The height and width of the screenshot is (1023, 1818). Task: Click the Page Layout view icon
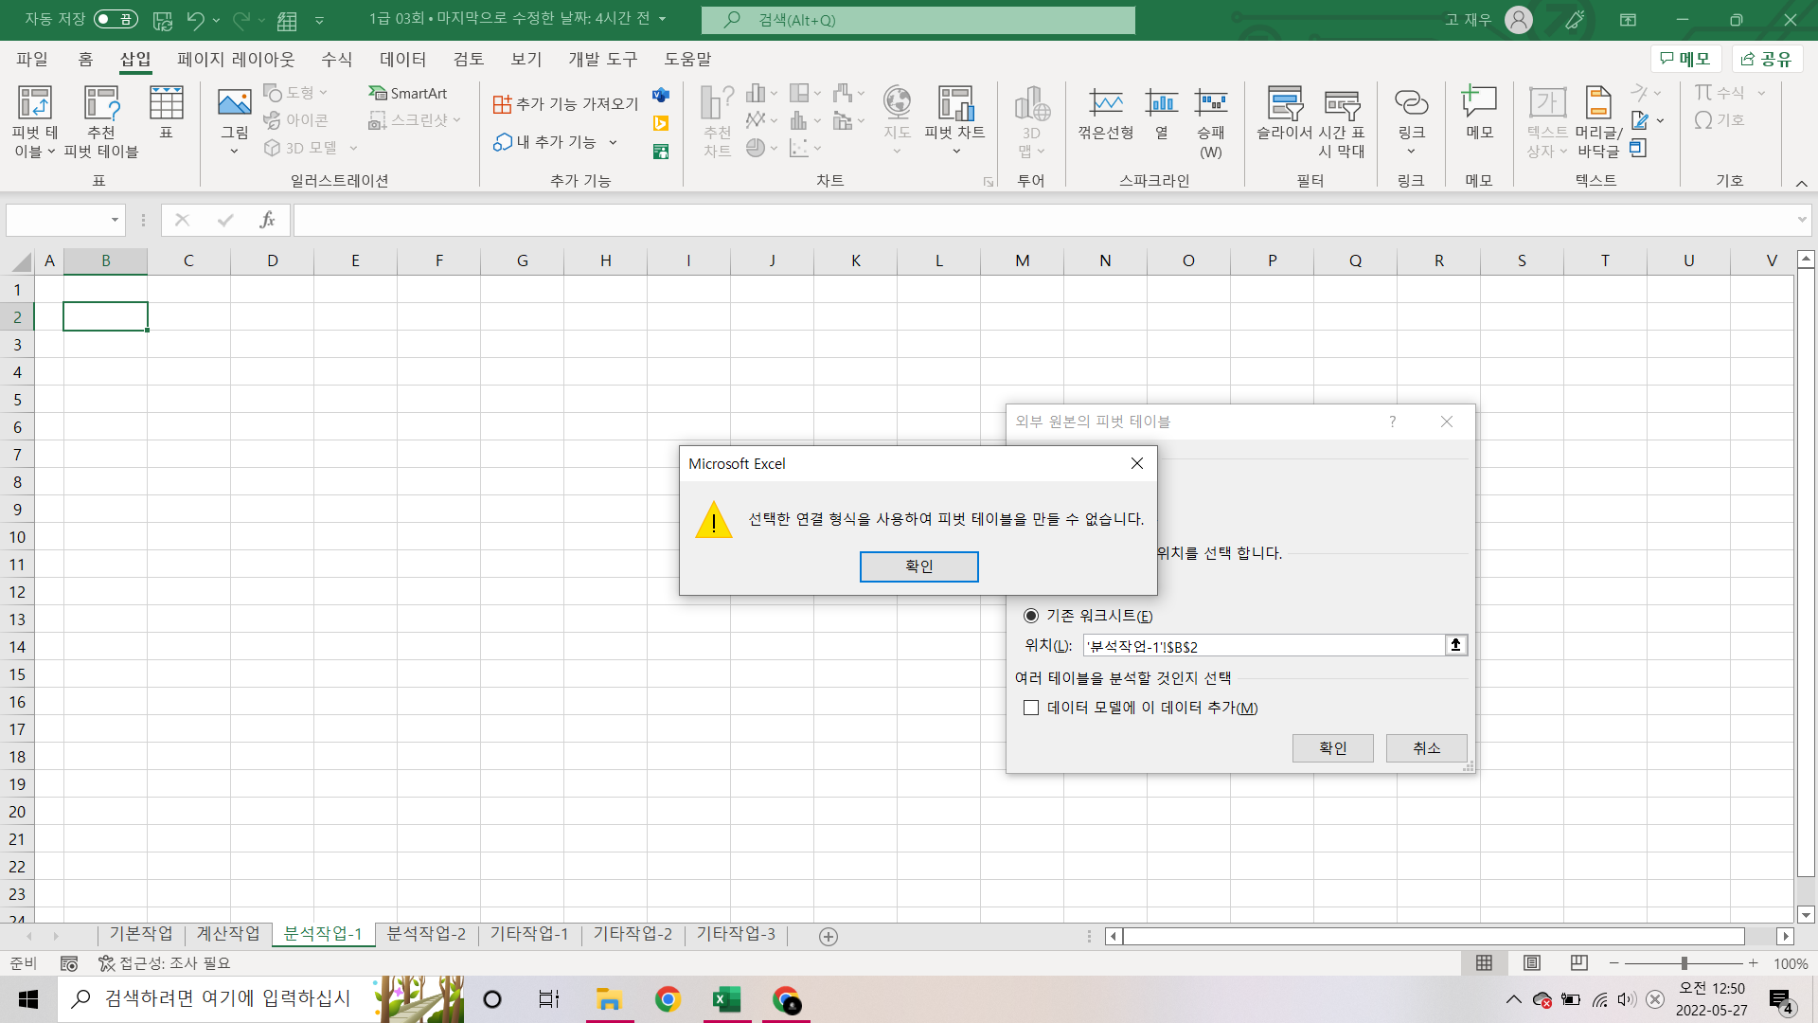click(x=1531, y=962)
